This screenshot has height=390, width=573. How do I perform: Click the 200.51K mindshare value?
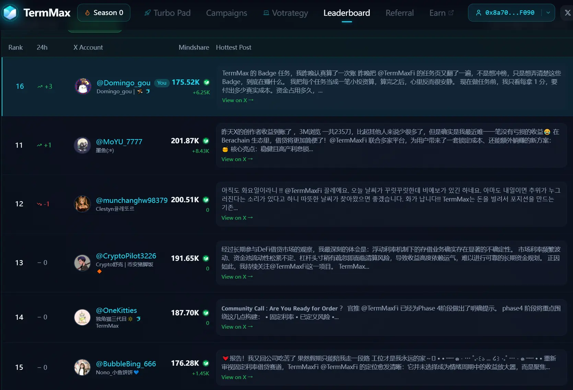click(x=185, y=200)
